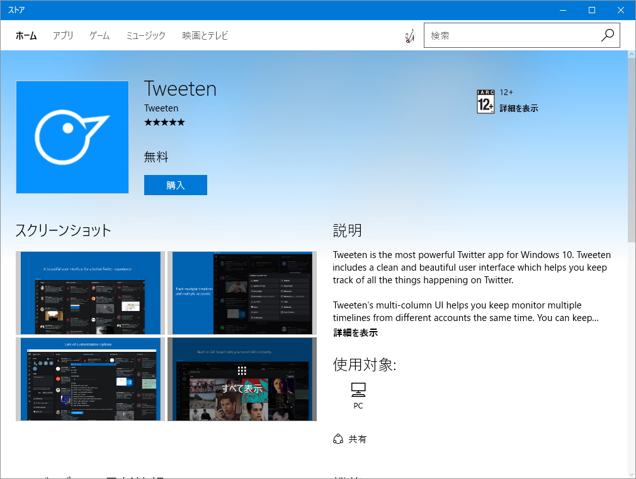Click the 無料 price text
This screenshot has height=479, width=636.
pos(156,157)
